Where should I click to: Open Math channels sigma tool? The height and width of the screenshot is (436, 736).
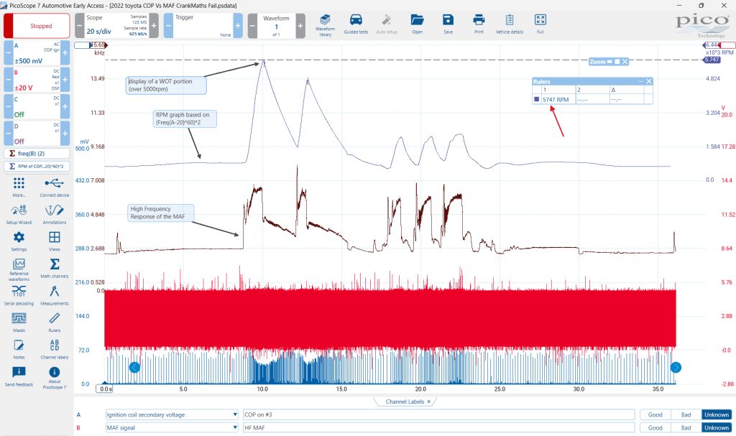click(x=55, y=268)
